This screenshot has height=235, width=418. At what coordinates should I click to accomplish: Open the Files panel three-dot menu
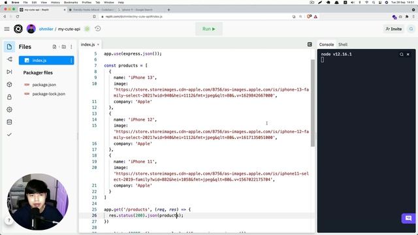[x=71, y=47]
